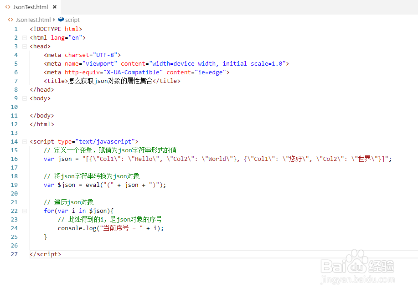Click the closing </head> tag
This screenshot has width=418, height=294.
tap(42, 90)
